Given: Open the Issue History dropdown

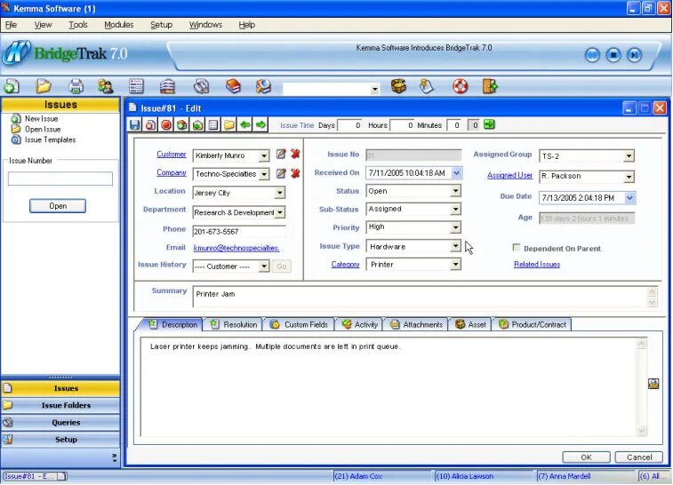Looking at the screenshot, I should pyautogui.click(x=264, y=266).
